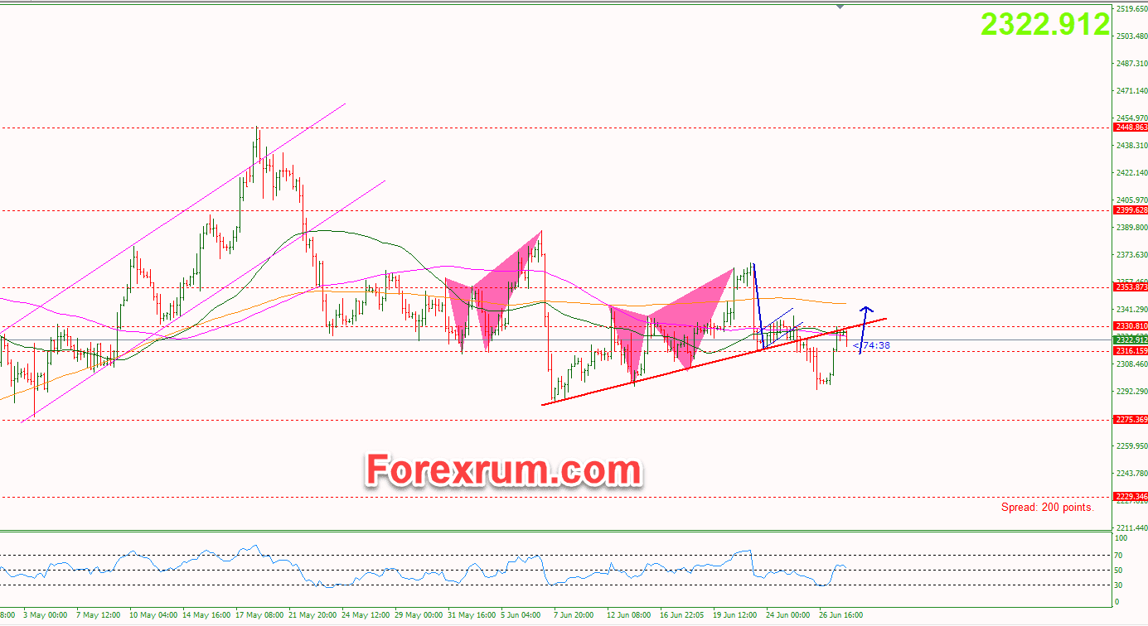
Task: Click the 2259.950 price scale value
Action: pos(1132,446)
